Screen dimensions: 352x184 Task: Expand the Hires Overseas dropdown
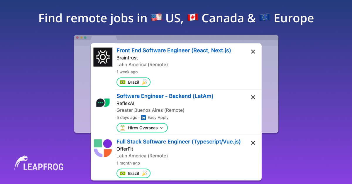[162, 128]
